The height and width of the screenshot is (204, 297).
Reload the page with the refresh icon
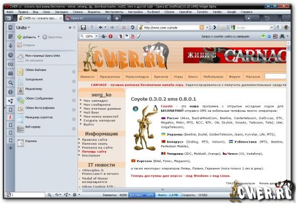tap(133, 28)
